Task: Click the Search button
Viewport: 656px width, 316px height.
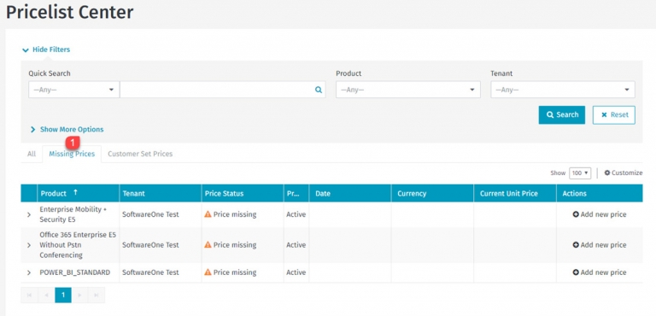Action: [562, 114]
